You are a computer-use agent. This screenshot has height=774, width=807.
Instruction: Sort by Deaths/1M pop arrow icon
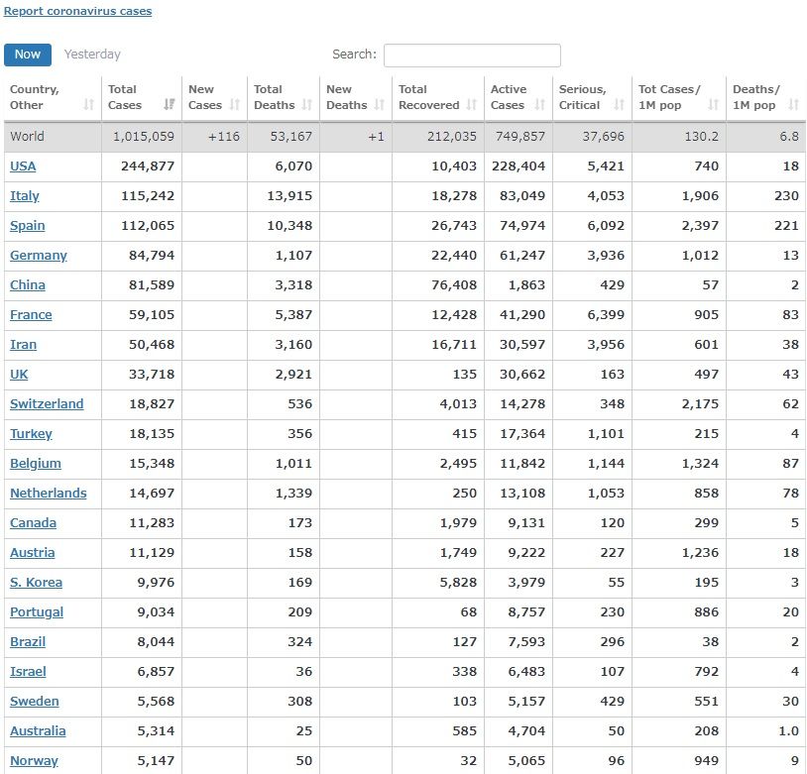pyautogui.click(x=793, y=105)
